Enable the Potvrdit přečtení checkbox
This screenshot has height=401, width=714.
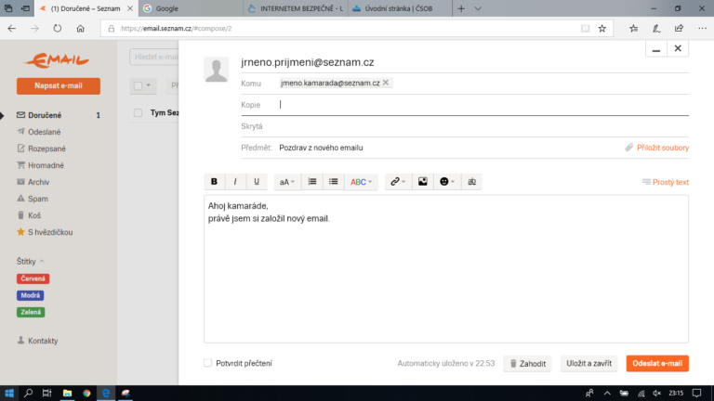coord(208,363)
